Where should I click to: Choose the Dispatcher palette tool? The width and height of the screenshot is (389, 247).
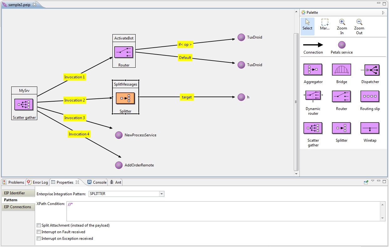[x=370, y=70]
